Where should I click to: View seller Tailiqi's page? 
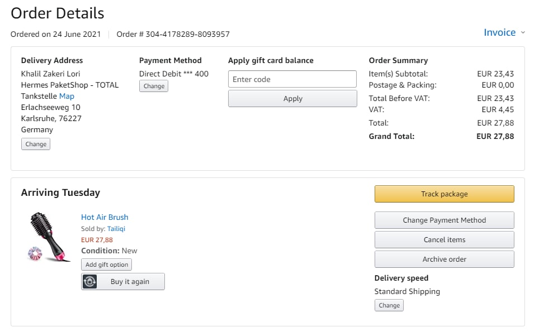click(117, 229)
